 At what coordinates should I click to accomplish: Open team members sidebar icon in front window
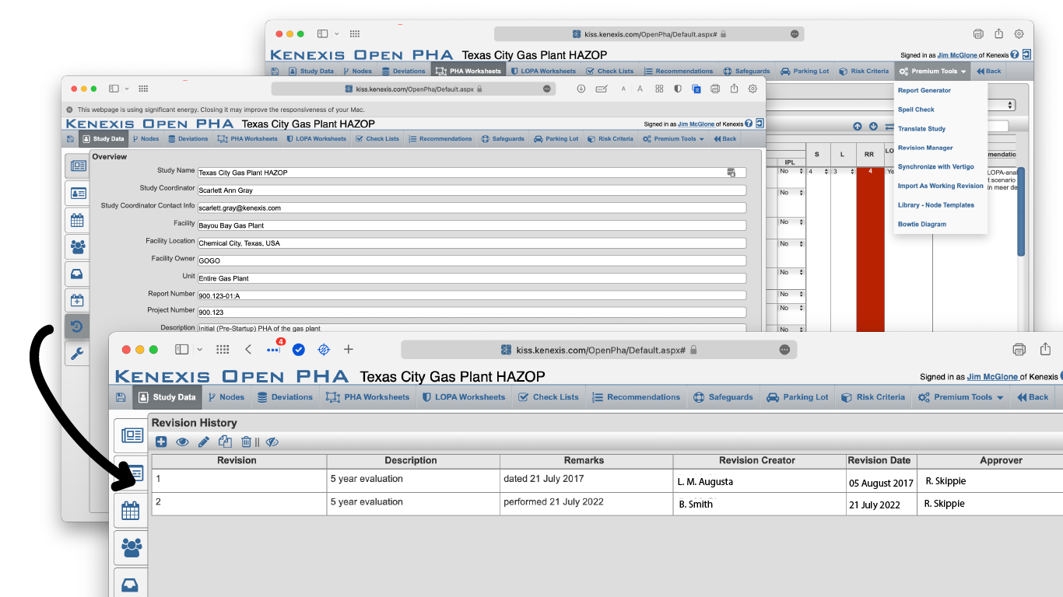(132, 547)
